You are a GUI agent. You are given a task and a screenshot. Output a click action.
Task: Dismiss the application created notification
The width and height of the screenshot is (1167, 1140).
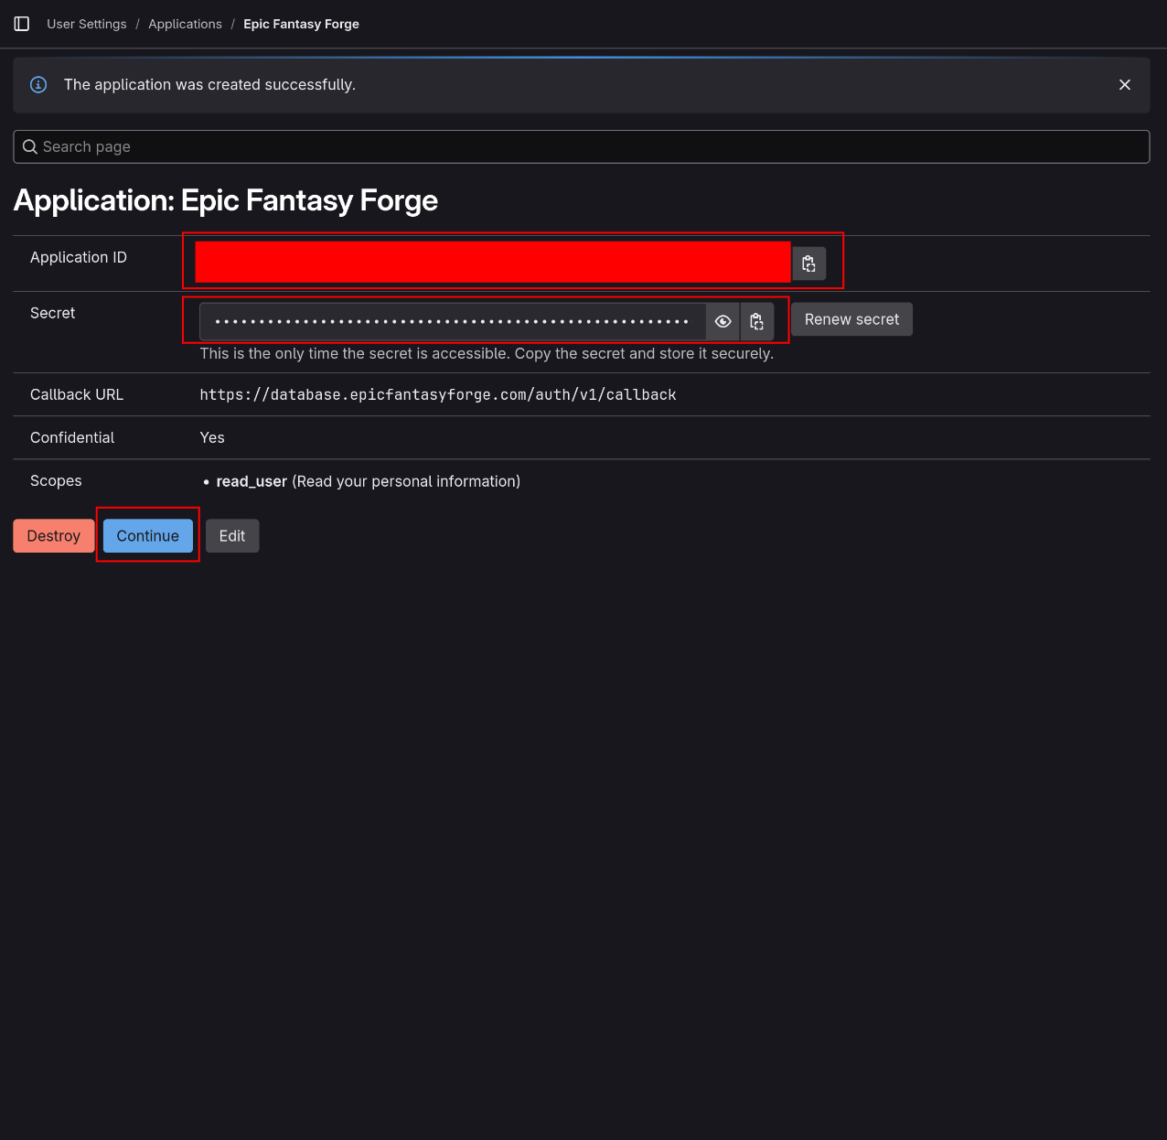tap(1125, 84)
